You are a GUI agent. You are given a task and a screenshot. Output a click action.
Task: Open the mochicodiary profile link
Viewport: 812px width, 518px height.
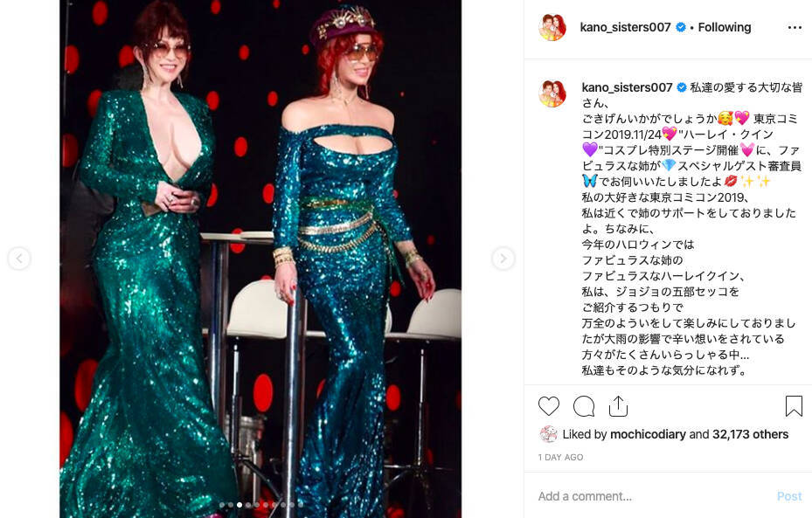click(x=648, y=434)
